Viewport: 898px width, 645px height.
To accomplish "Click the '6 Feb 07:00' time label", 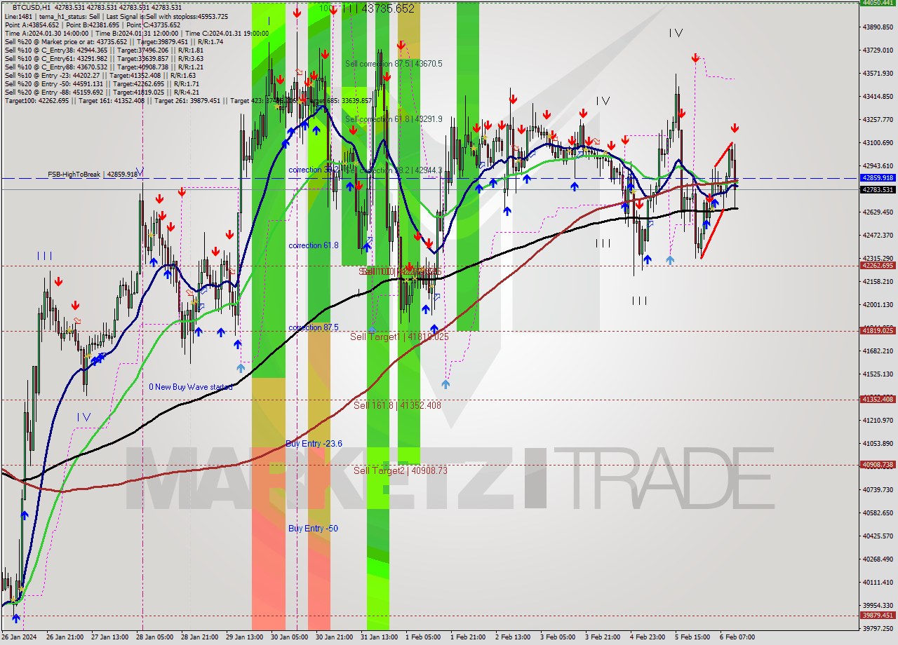I will coord(737,637).
